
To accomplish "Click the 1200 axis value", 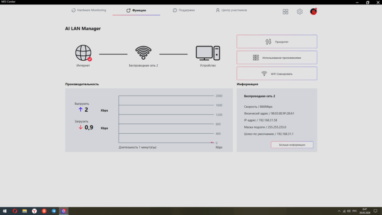I will click(219, 115).
